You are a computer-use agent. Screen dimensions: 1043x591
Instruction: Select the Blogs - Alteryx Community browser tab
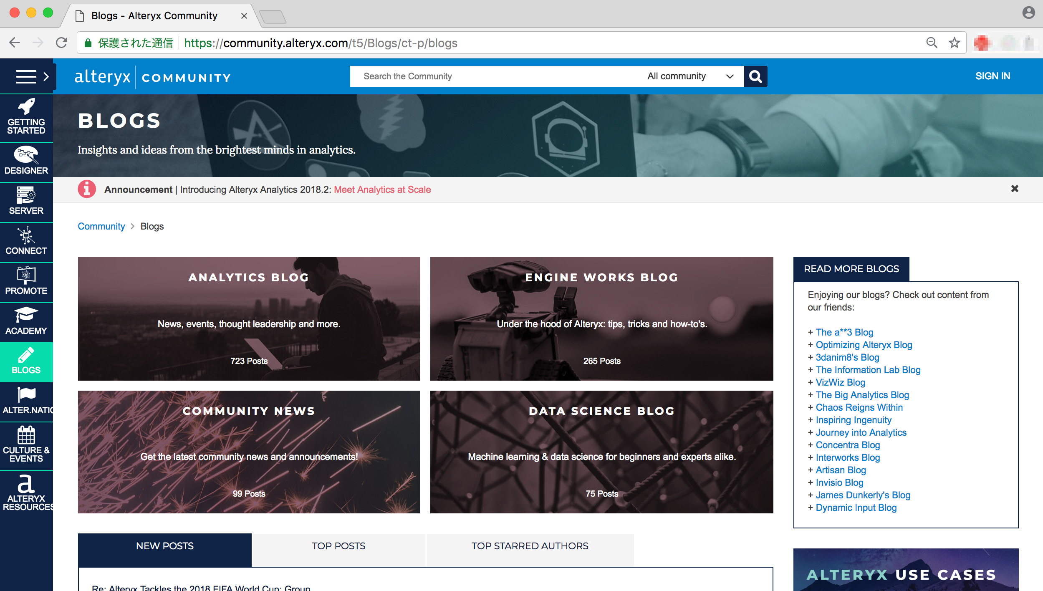pos(161,16)
